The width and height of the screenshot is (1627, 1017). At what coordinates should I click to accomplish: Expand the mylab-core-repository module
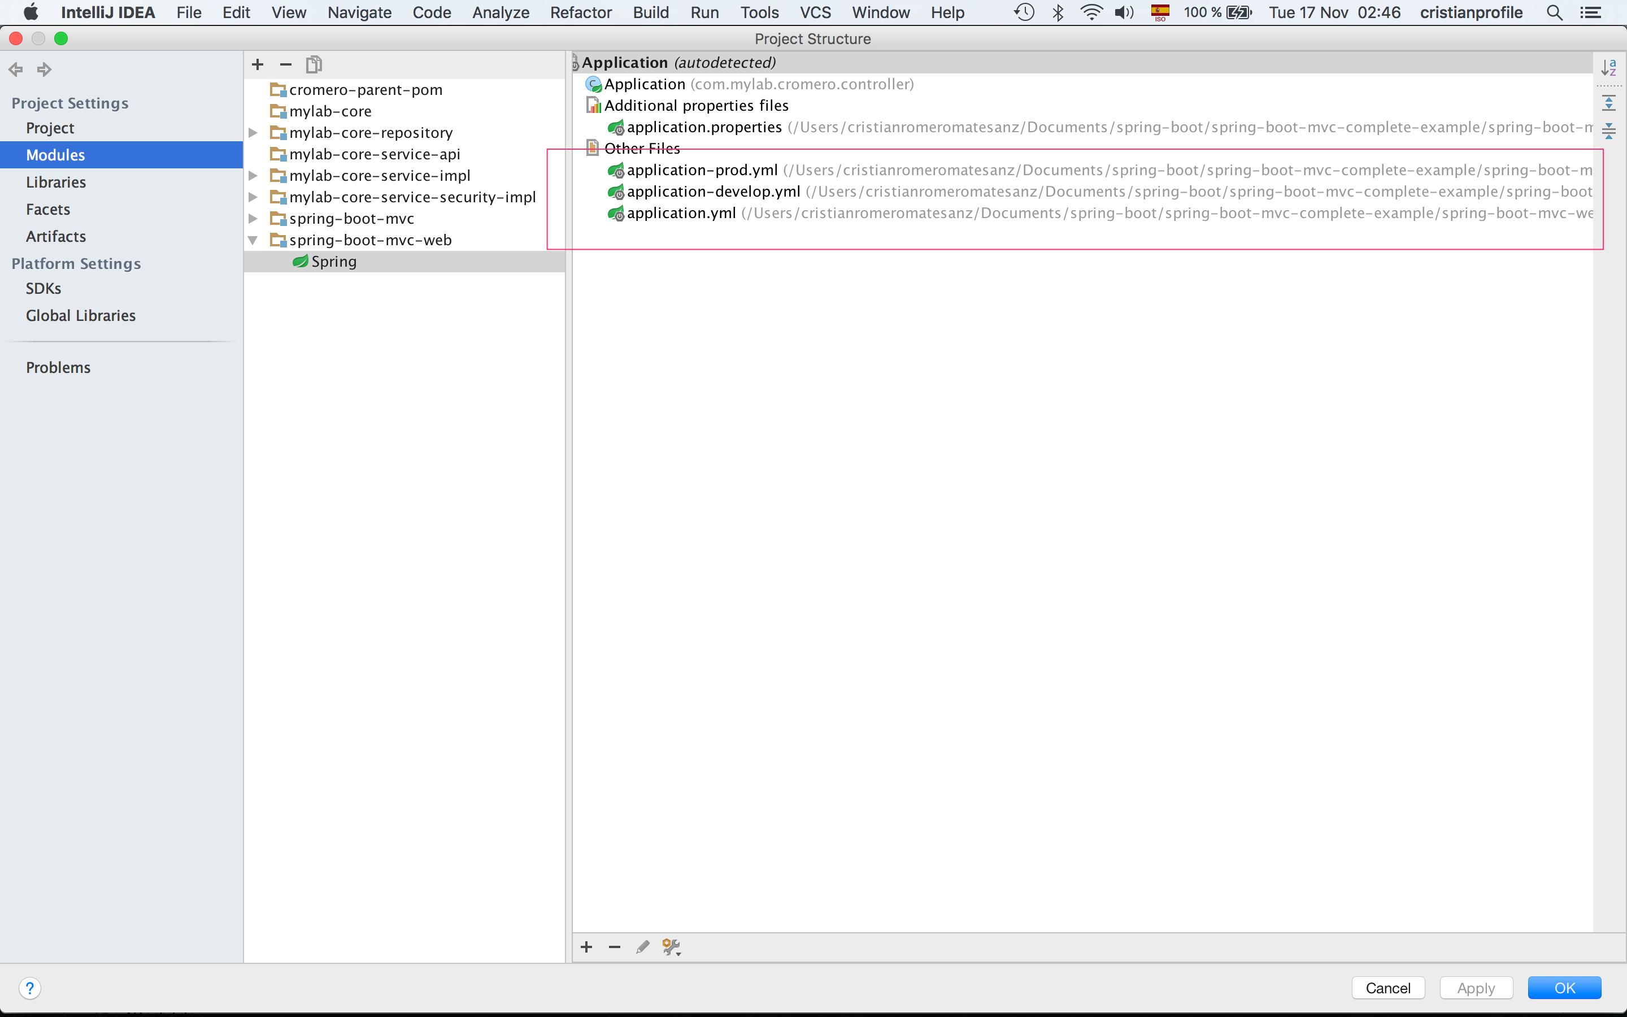point(253,133)
